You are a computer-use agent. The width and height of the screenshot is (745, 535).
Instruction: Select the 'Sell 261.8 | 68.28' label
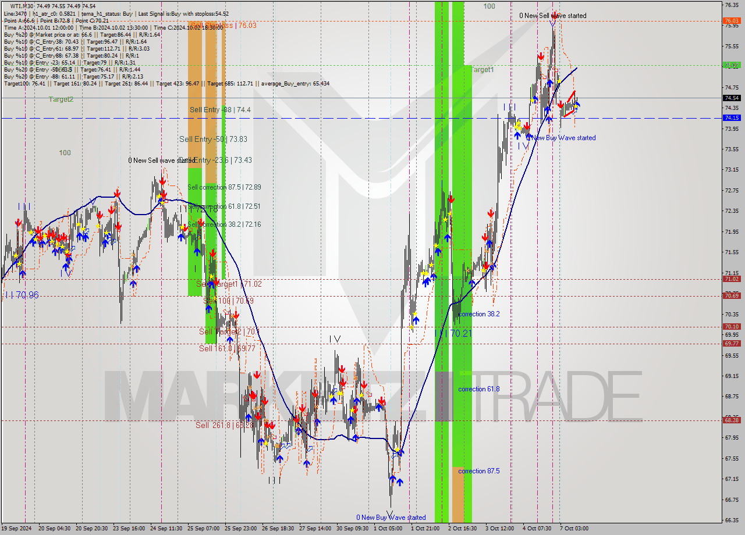click(225, 425)
